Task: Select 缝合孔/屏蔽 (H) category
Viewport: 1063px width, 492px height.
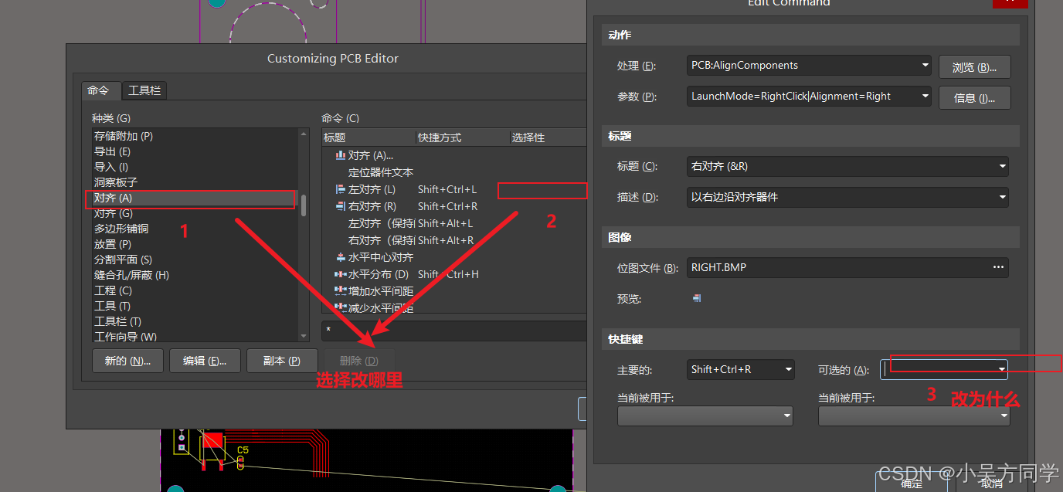Action: coord(194,275)
